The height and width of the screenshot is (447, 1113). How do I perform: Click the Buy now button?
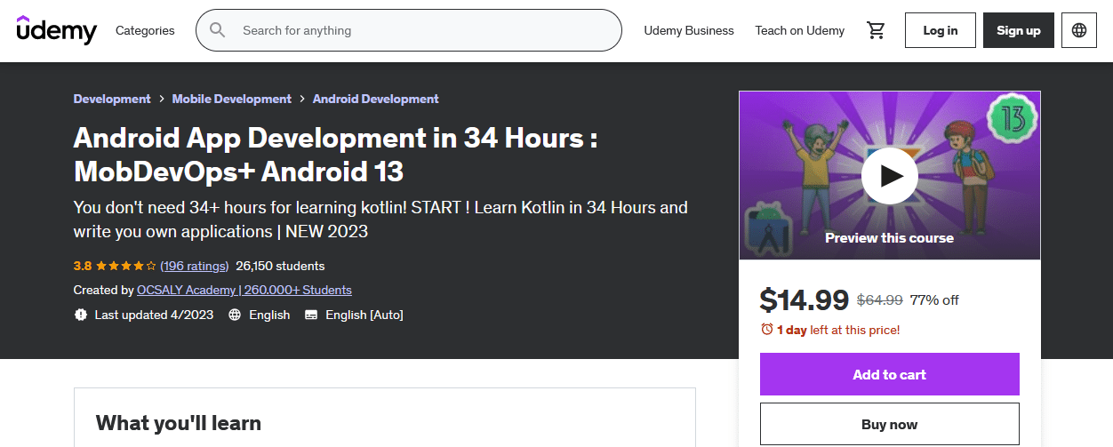click(x=890, y=425)
